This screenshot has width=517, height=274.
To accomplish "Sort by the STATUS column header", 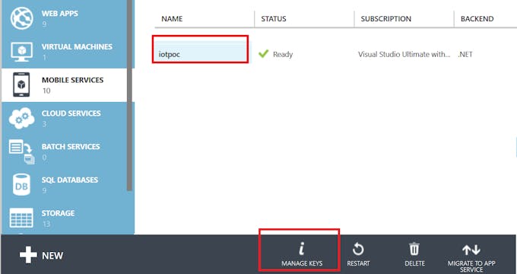I will pos(274,19).
